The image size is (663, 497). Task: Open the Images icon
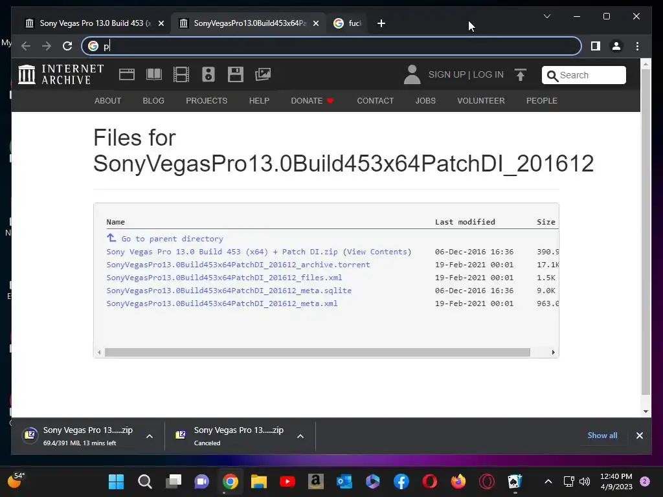point(263,74)
